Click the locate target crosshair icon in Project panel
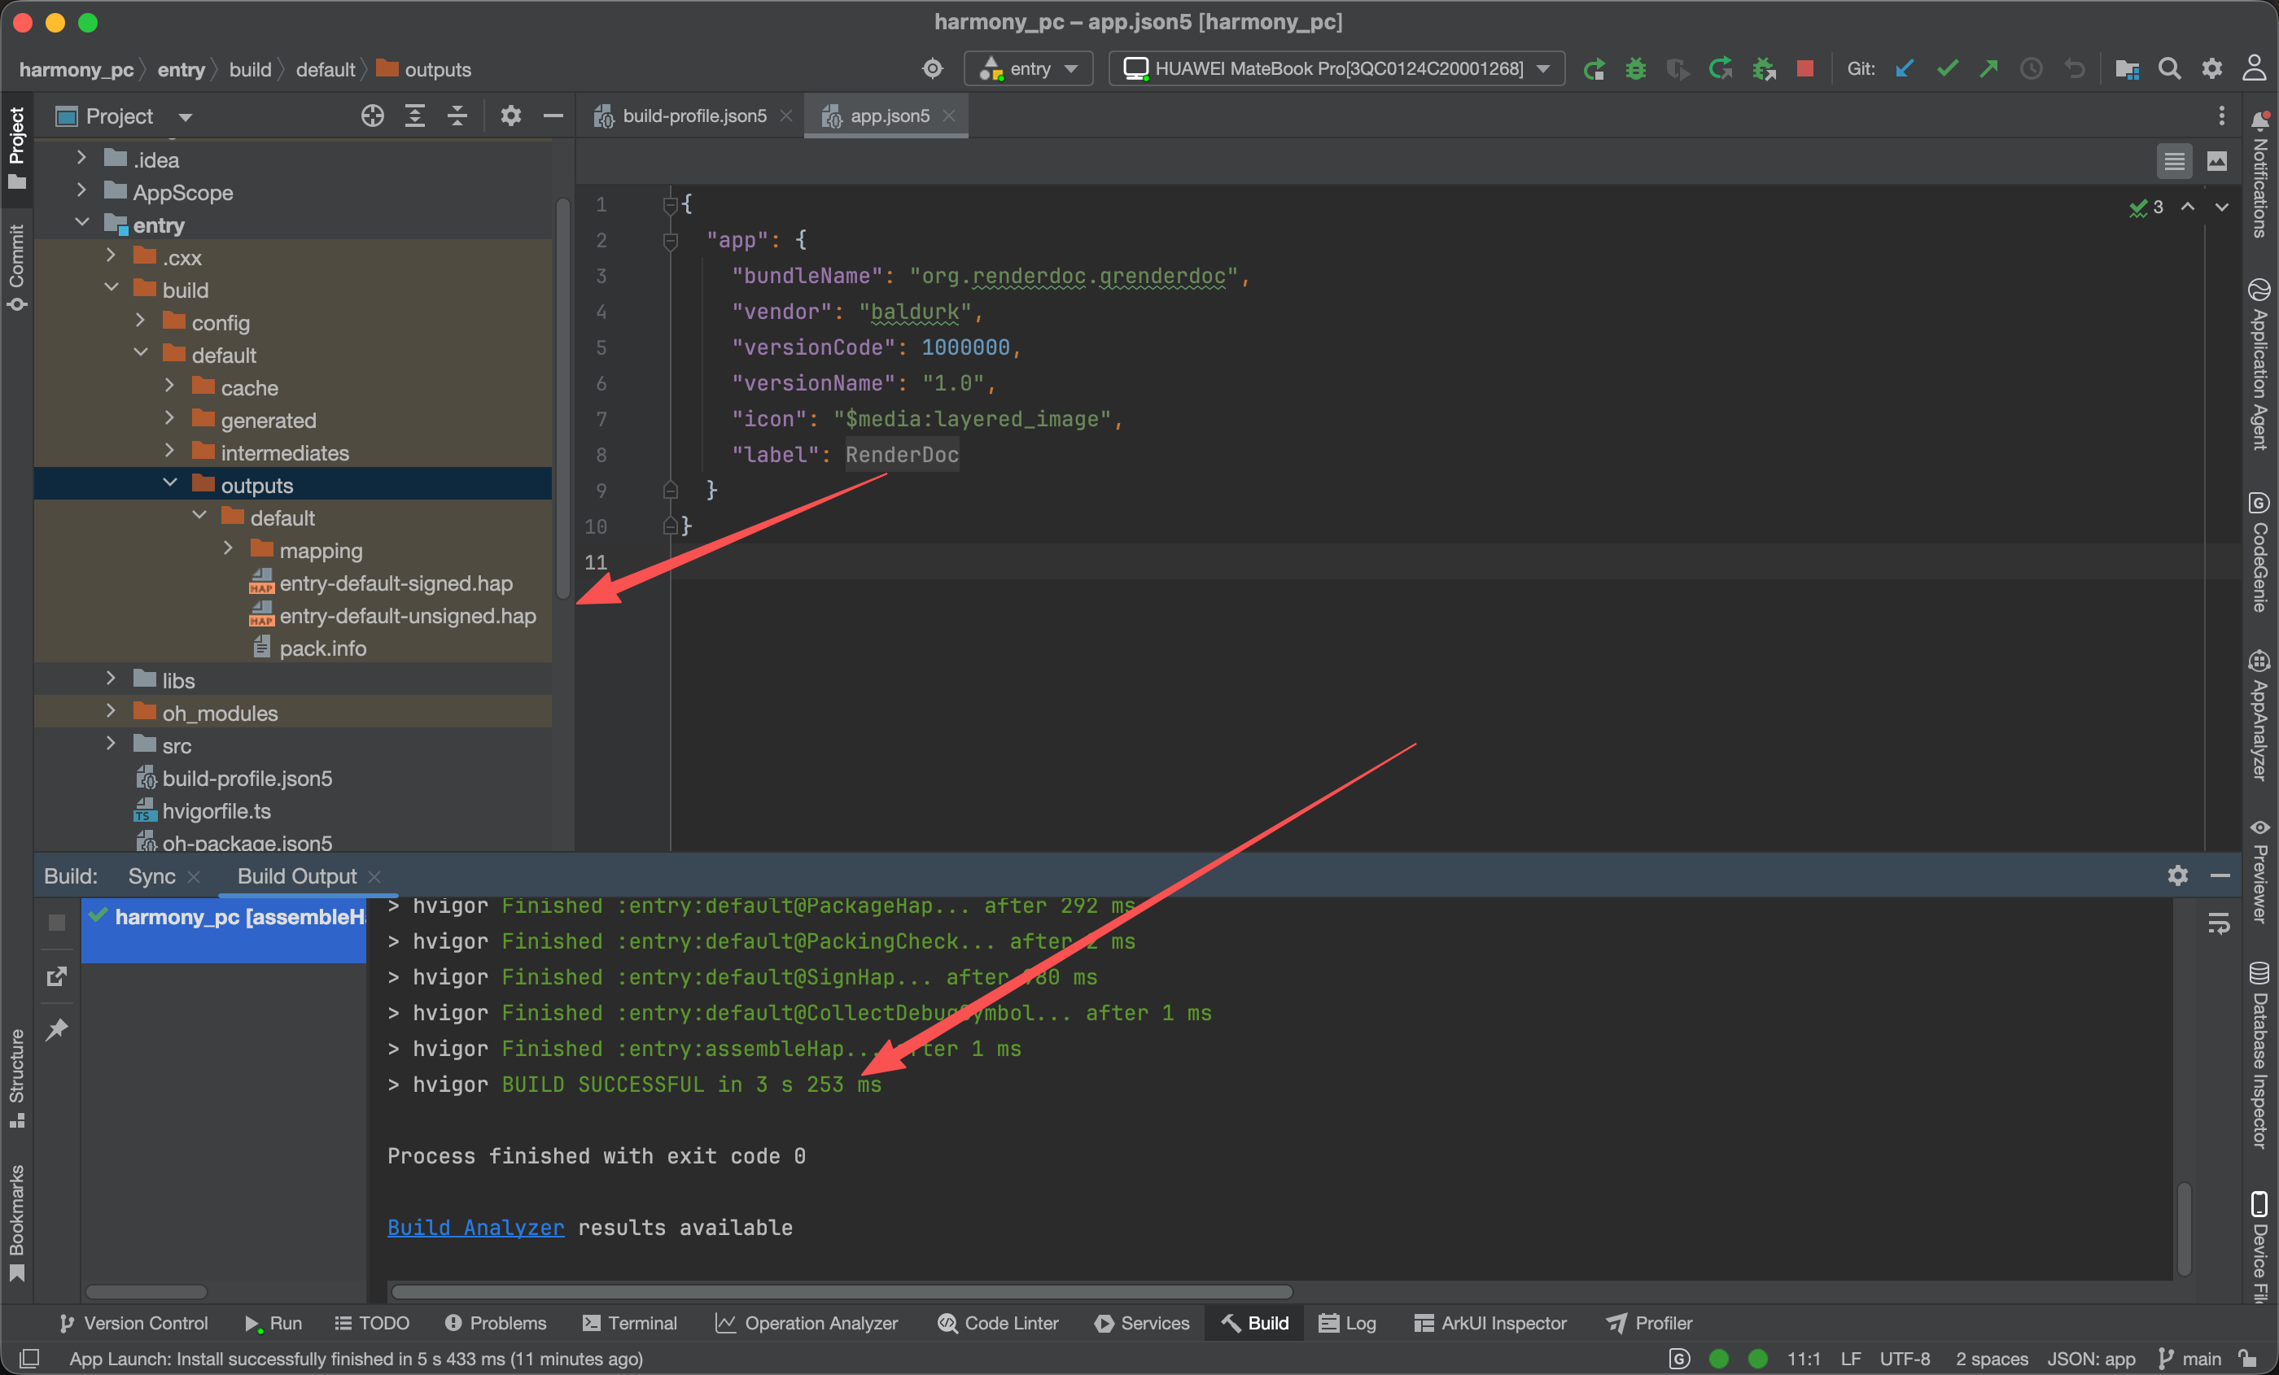The image size is (2279, 1375). 372,116
